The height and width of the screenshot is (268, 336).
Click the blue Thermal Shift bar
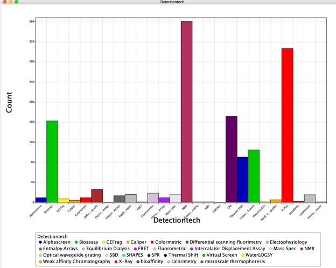[x=242, y=180]
